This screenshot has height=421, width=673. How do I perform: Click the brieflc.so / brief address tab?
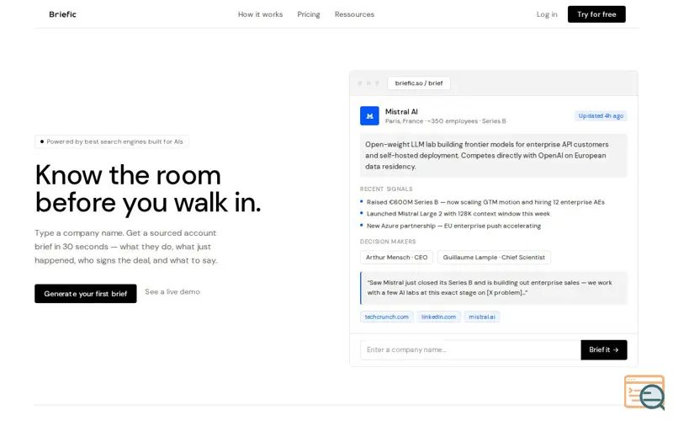coord(418,83)
